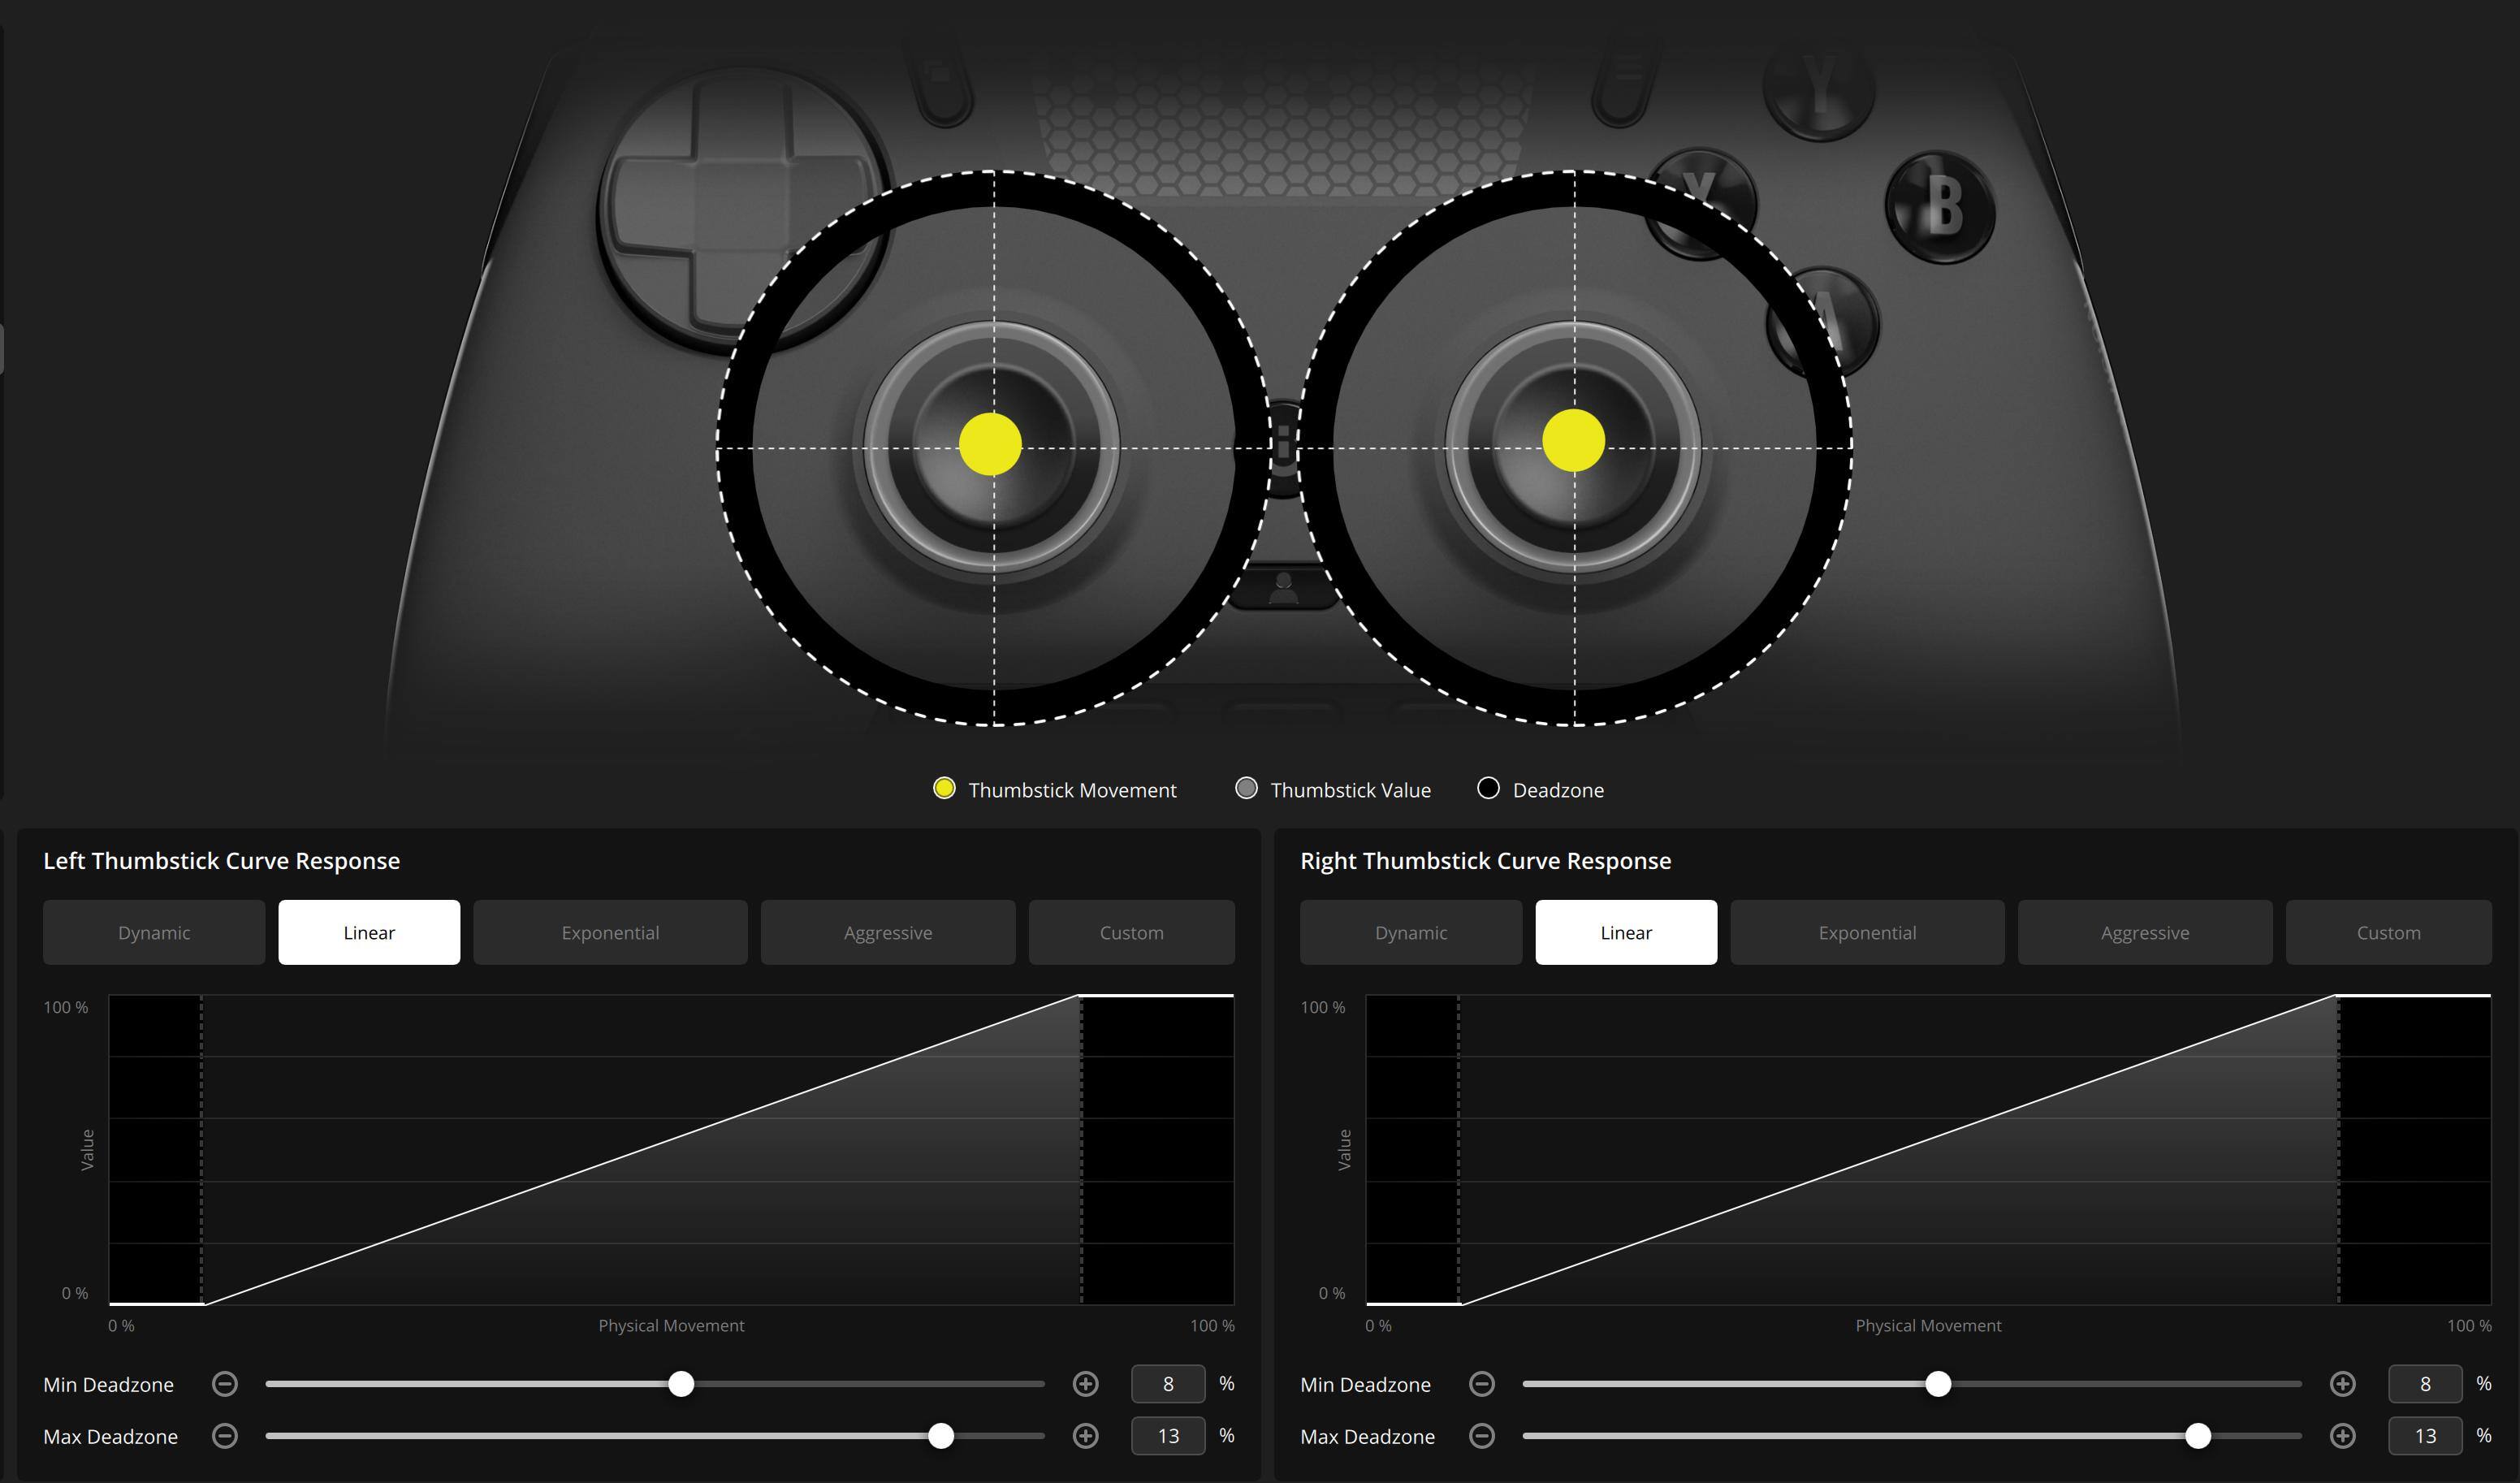Choose Exponential curve for right thumbstick
Screen dimensions: 2520x1483
[1867, 932]
